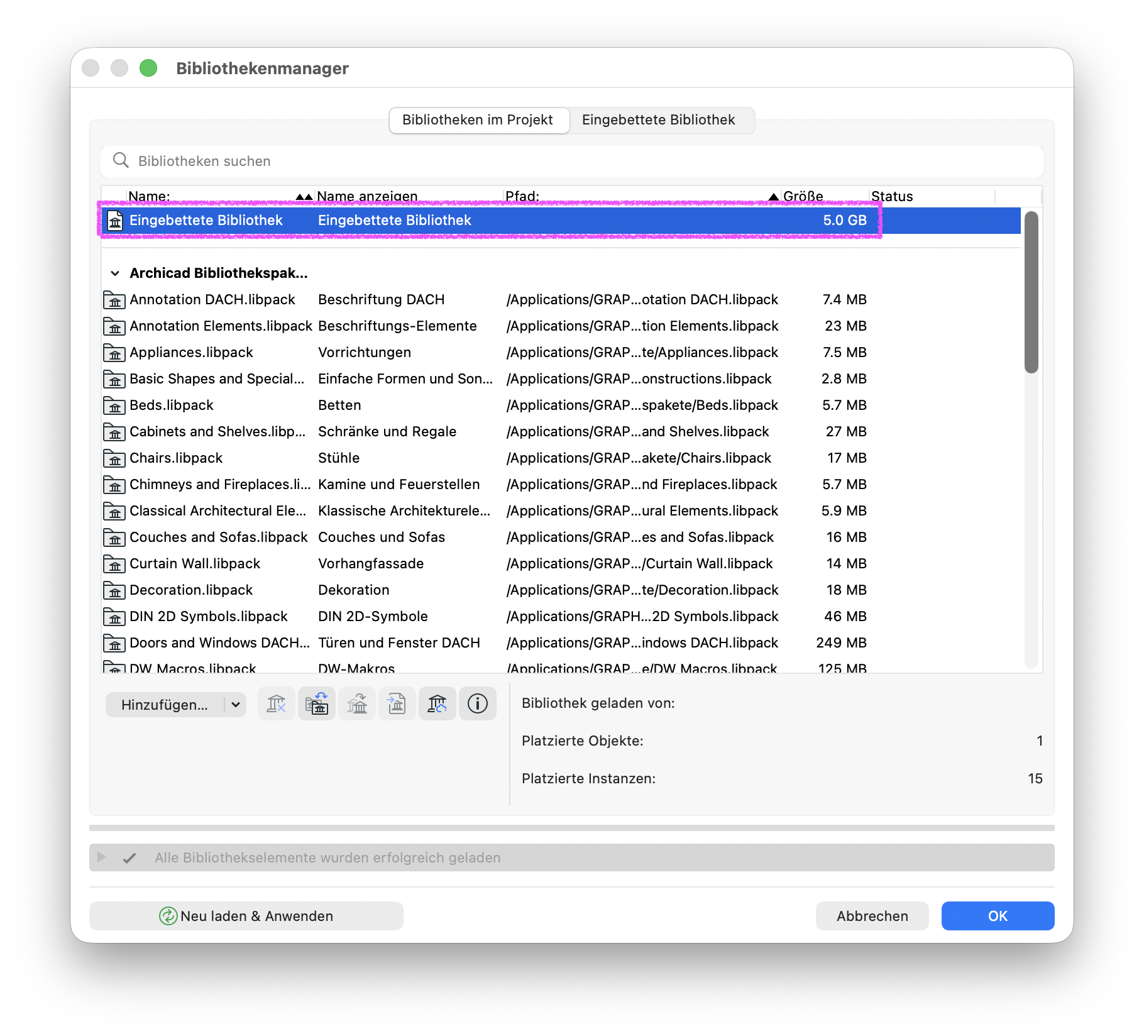
Task: Click the green reload icon in Neu laden button
Action: pyautogui.click(x=168, y=916)
